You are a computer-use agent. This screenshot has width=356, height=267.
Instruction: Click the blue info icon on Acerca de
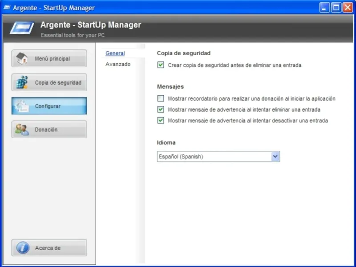(x=23, y=248)
